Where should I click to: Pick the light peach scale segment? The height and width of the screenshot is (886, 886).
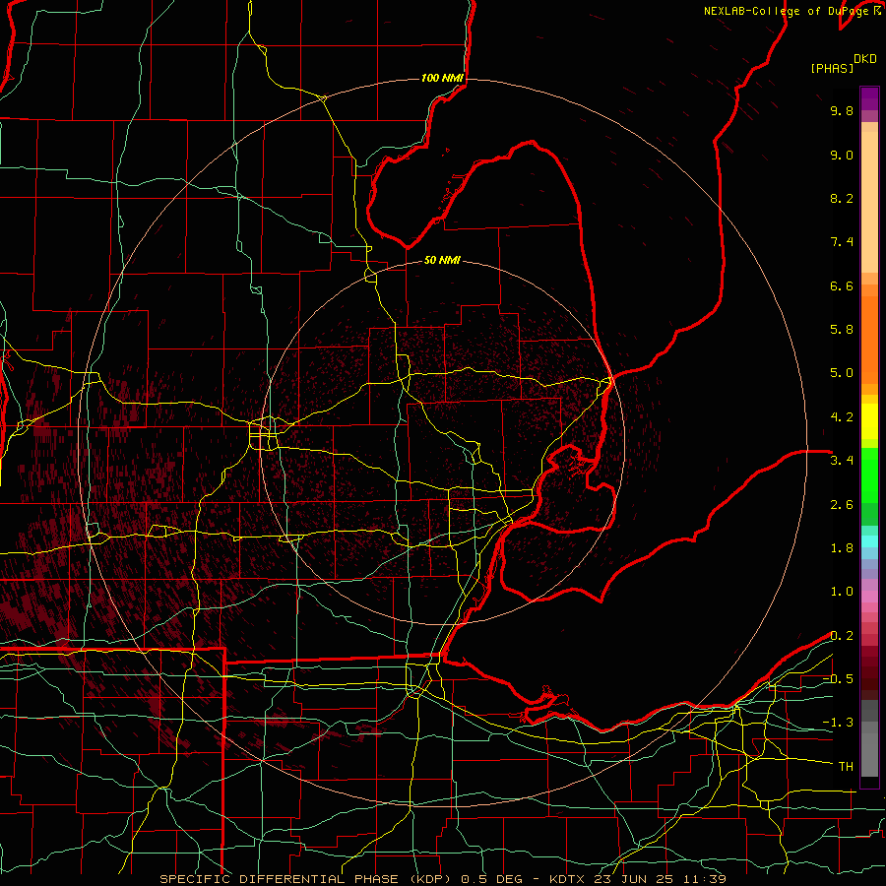click(869, 202)
